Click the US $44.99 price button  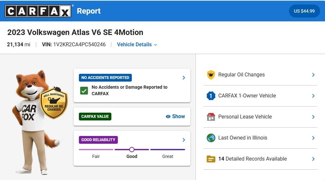click(x=304, y=11)
